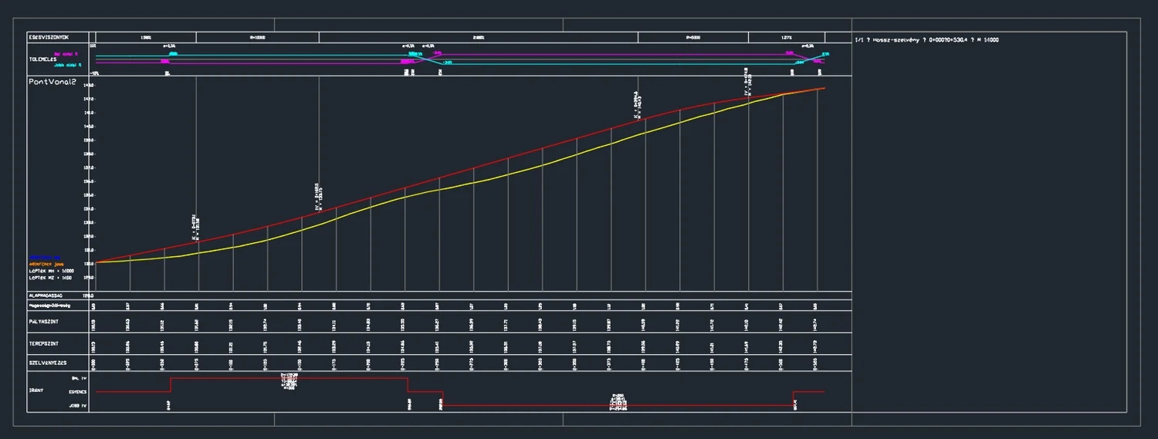1158x439 pixels.
Task: Select the PontVonal2 profile title
Action: 52,82
